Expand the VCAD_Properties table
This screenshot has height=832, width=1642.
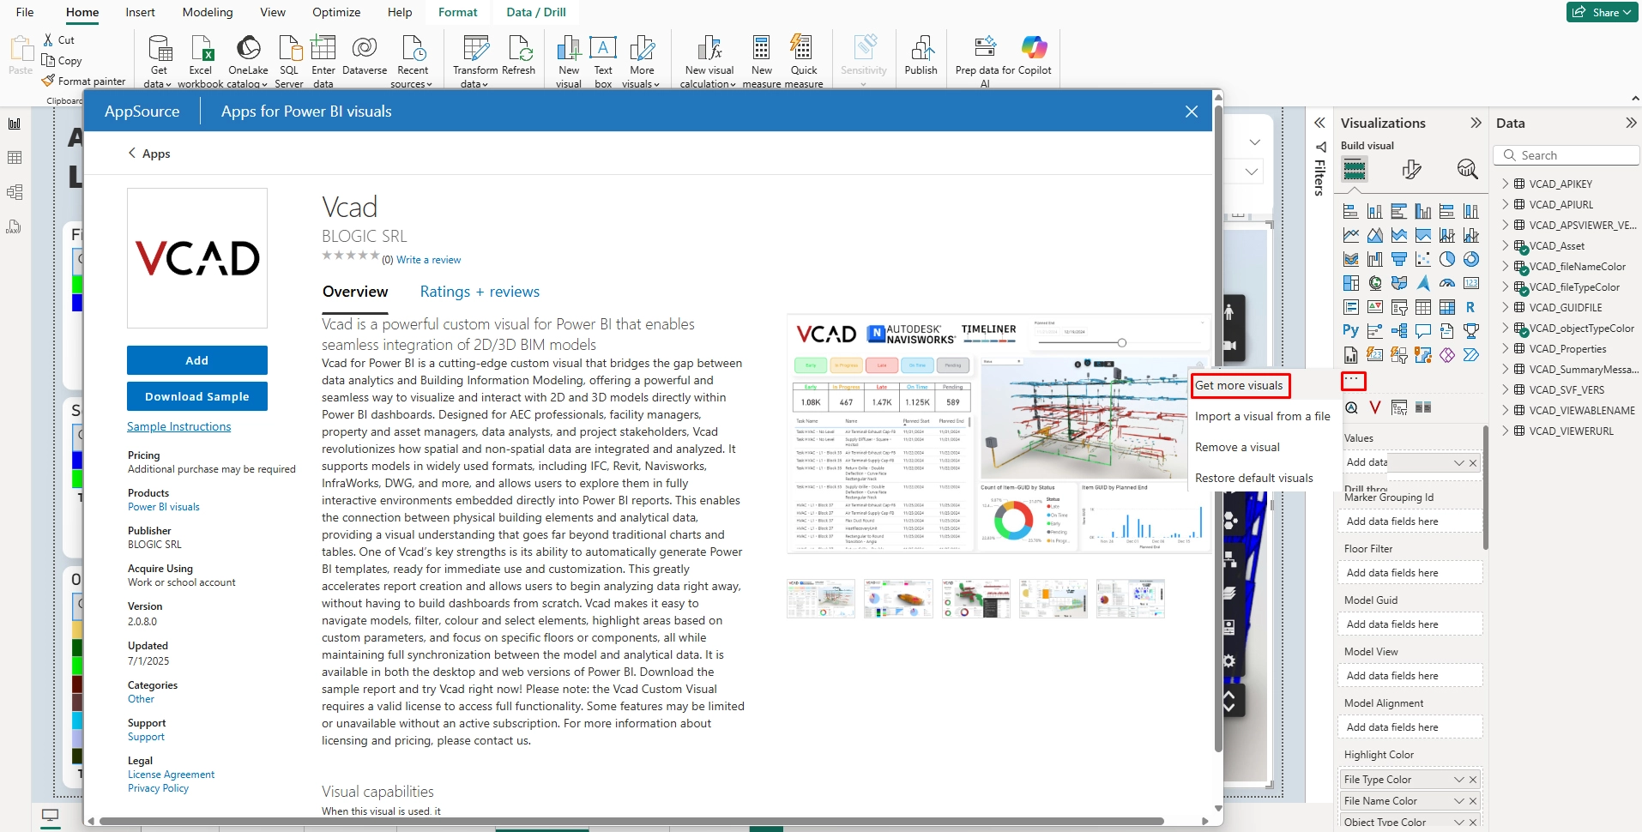[x=1505, y=348]
